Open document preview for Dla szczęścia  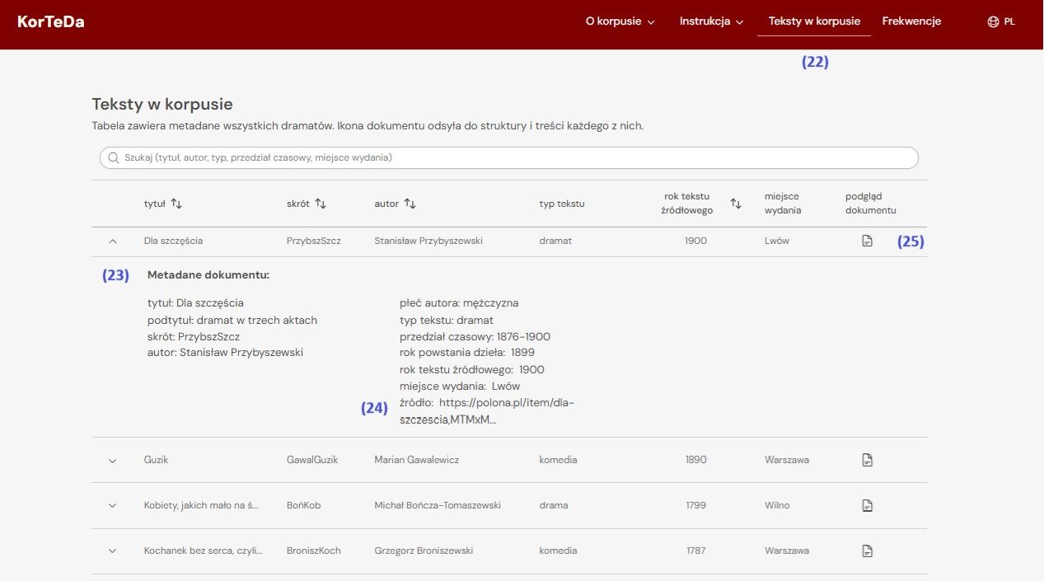pyautogui.click(x=867, y=241)
